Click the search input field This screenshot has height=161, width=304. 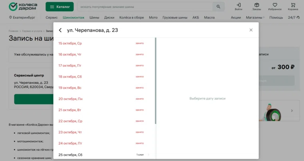(144, 7)
